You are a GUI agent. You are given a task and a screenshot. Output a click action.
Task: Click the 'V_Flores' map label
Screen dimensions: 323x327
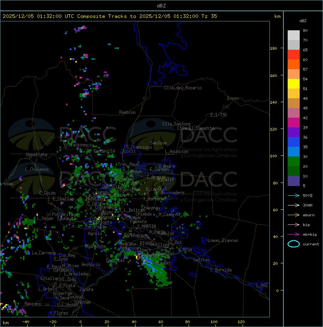tap(59, 313)
